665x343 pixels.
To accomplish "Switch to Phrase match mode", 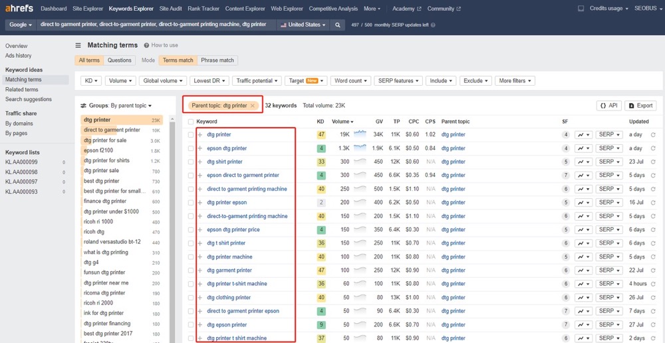I will coord(217,60).
